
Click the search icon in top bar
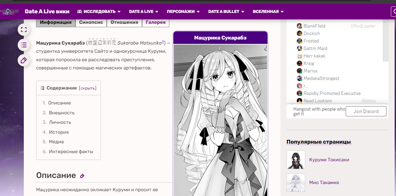pyautogui.click(x=393, y=12)
